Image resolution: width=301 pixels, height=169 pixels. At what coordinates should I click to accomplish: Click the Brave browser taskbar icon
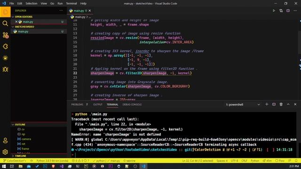53,166
